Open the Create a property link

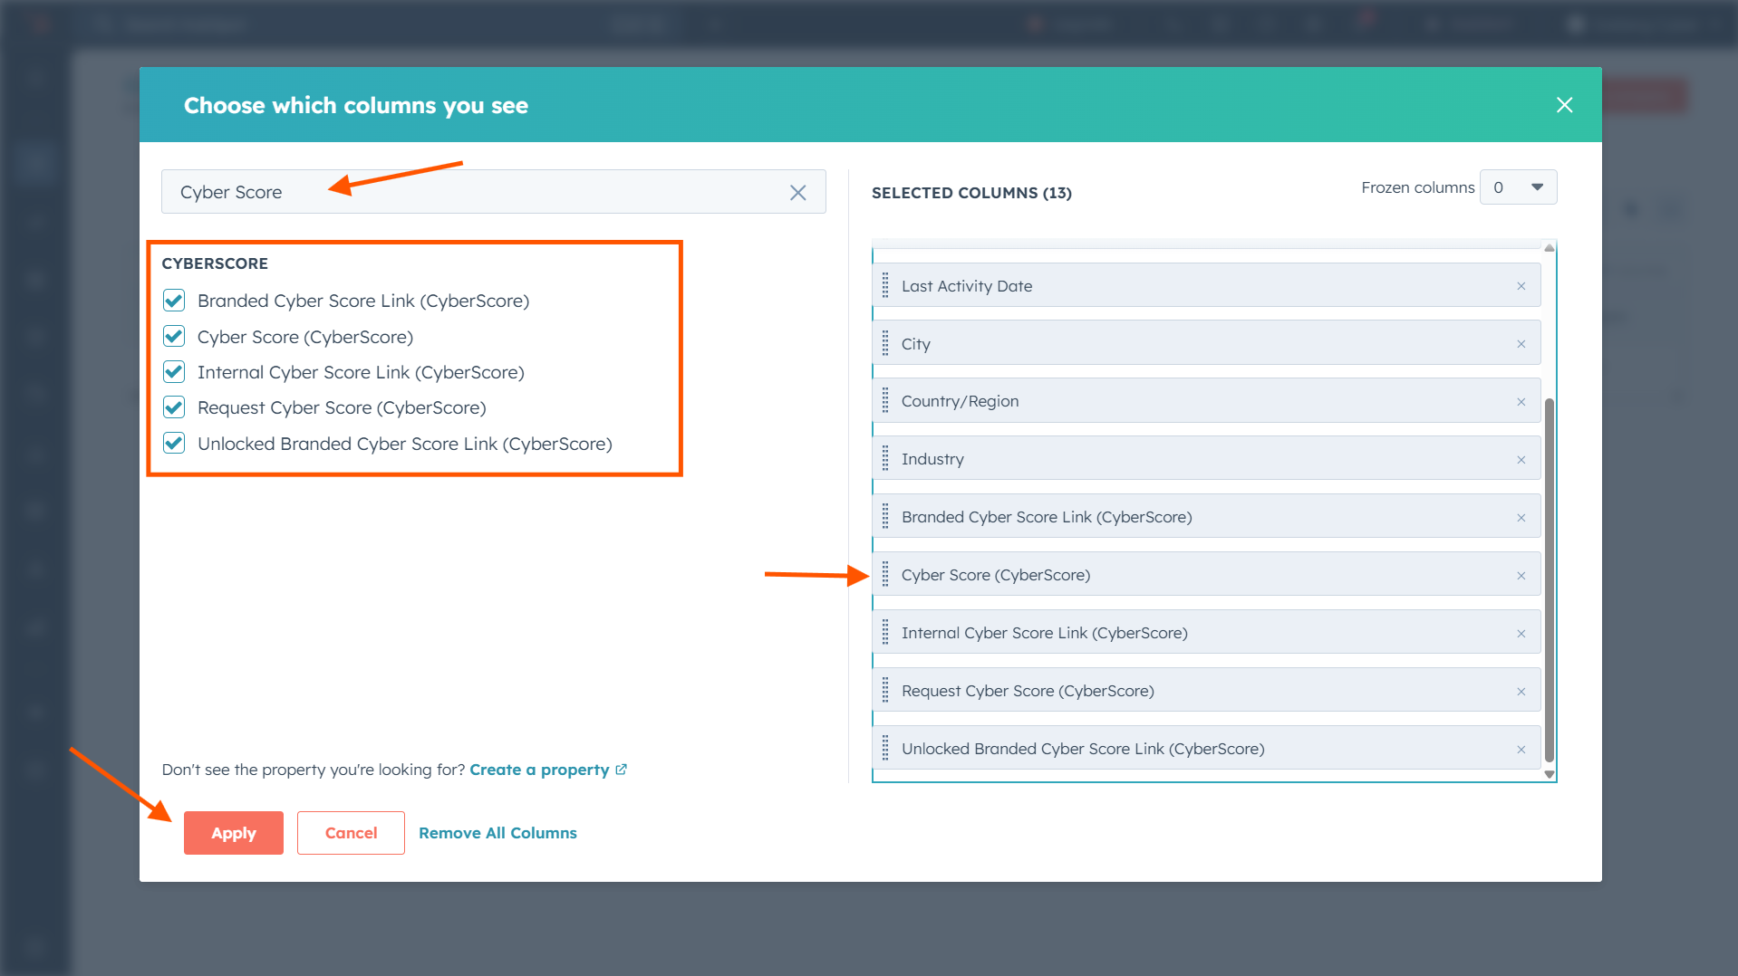point(547,770)
